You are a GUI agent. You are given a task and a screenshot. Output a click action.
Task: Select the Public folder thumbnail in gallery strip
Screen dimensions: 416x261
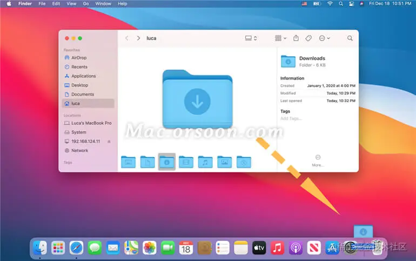pos(244,162)
